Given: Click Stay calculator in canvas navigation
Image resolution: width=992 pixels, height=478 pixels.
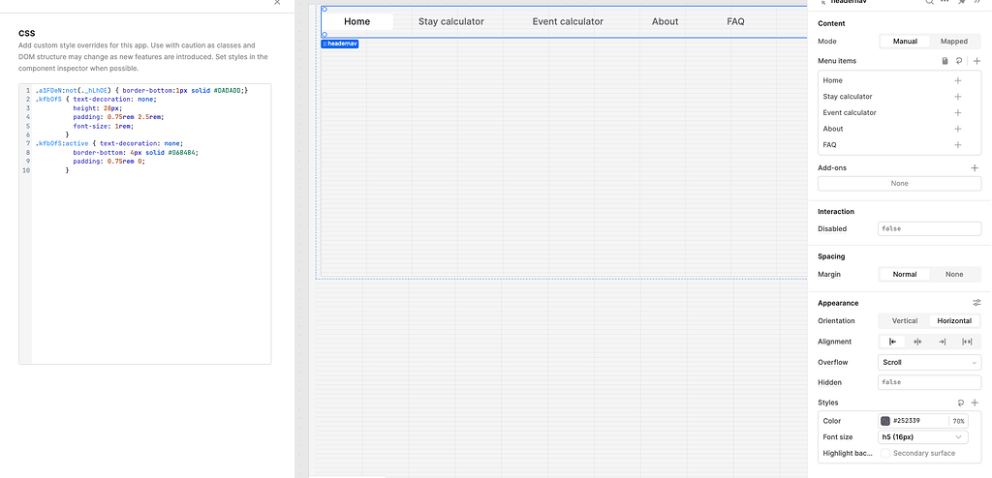Looking at the screenshot, I should point(451,21).
